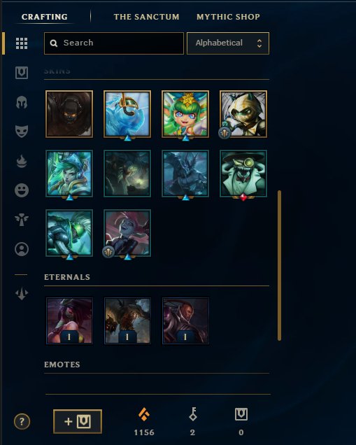This screenshot has width=356, height=445.
Task: Filter loot by summoner icons category
Action: point(22,249)
